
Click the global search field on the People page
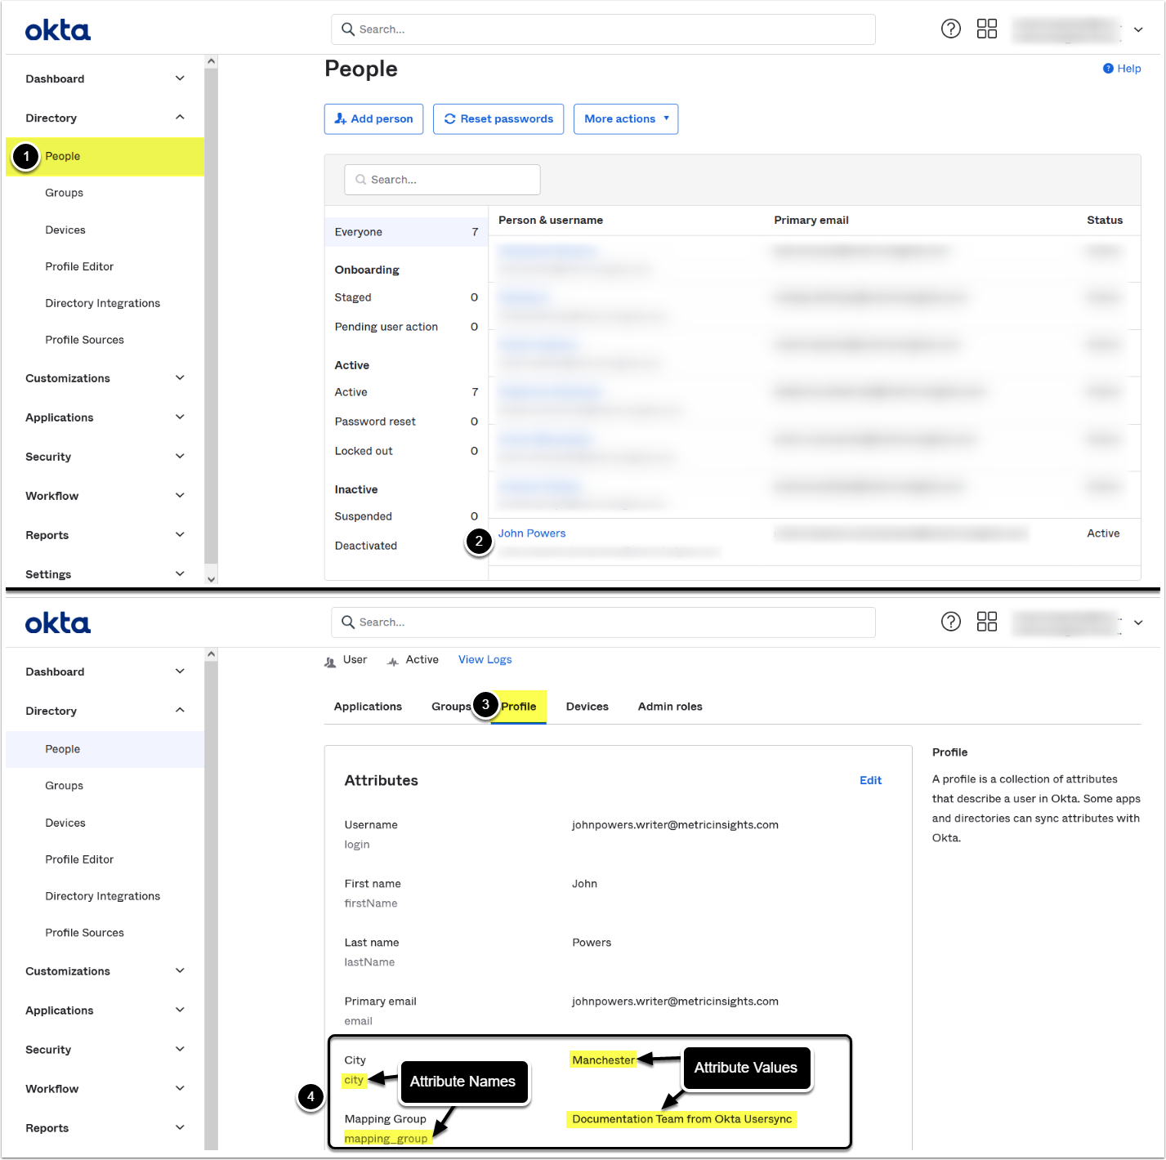click(603, 29)
